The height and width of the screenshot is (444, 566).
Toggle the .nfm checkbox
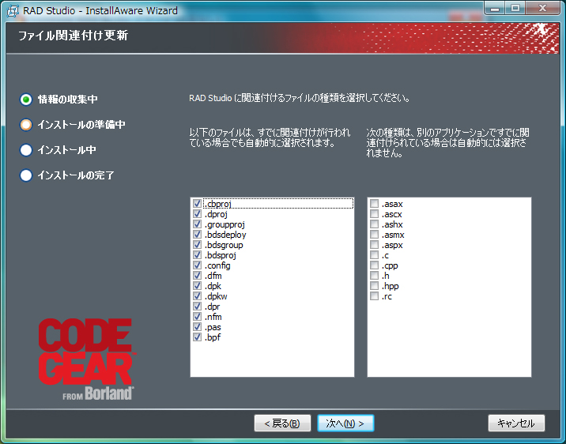[197, 317]
